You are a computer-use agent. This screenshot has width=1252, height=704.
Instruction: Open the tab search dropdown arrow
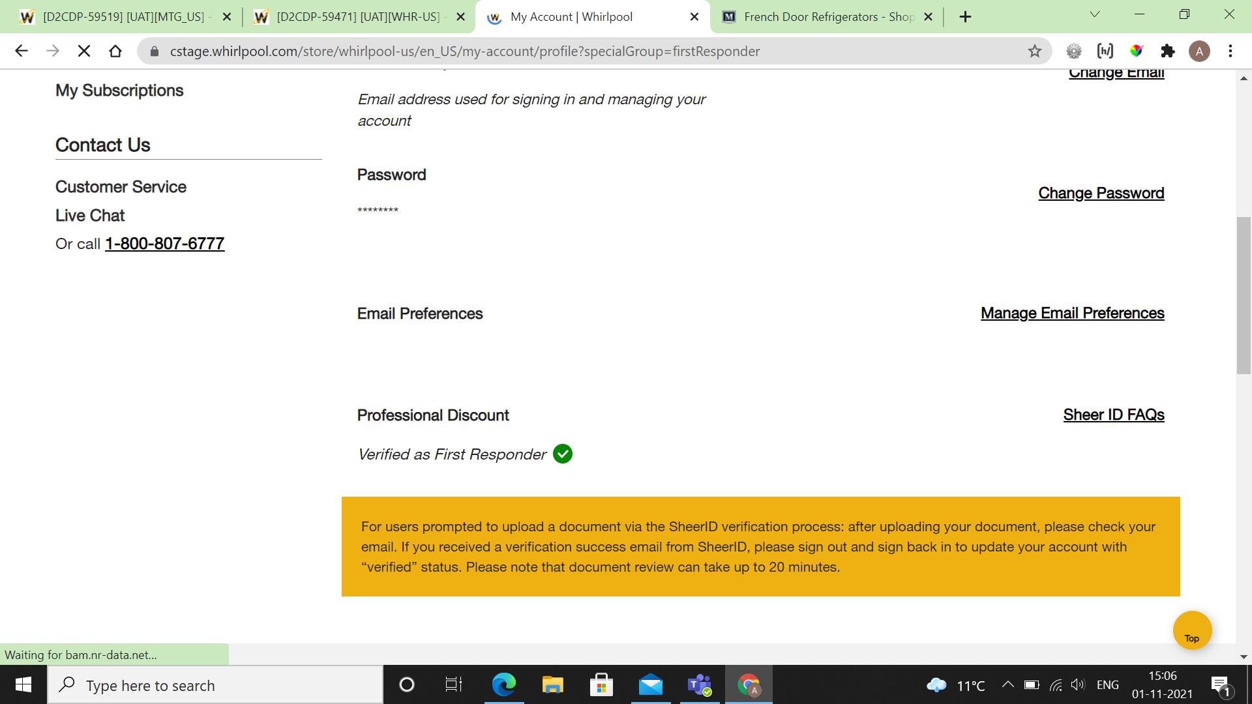point(1095,14)
